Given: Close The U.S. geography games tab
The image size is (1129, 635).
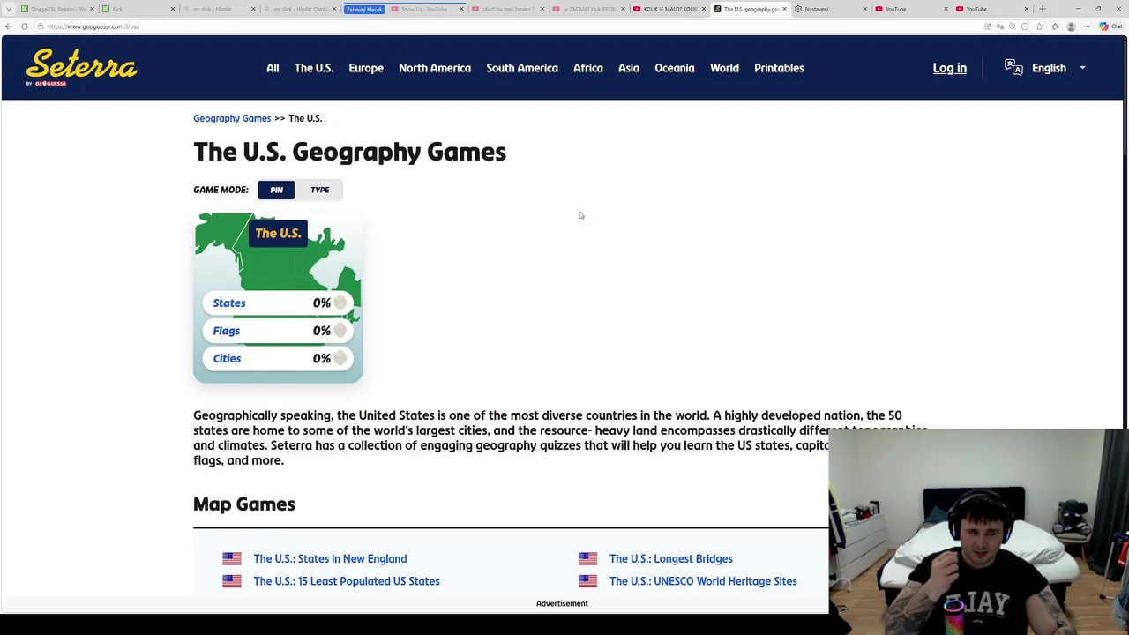Looking at the screenshot, I should pos(784,9).
